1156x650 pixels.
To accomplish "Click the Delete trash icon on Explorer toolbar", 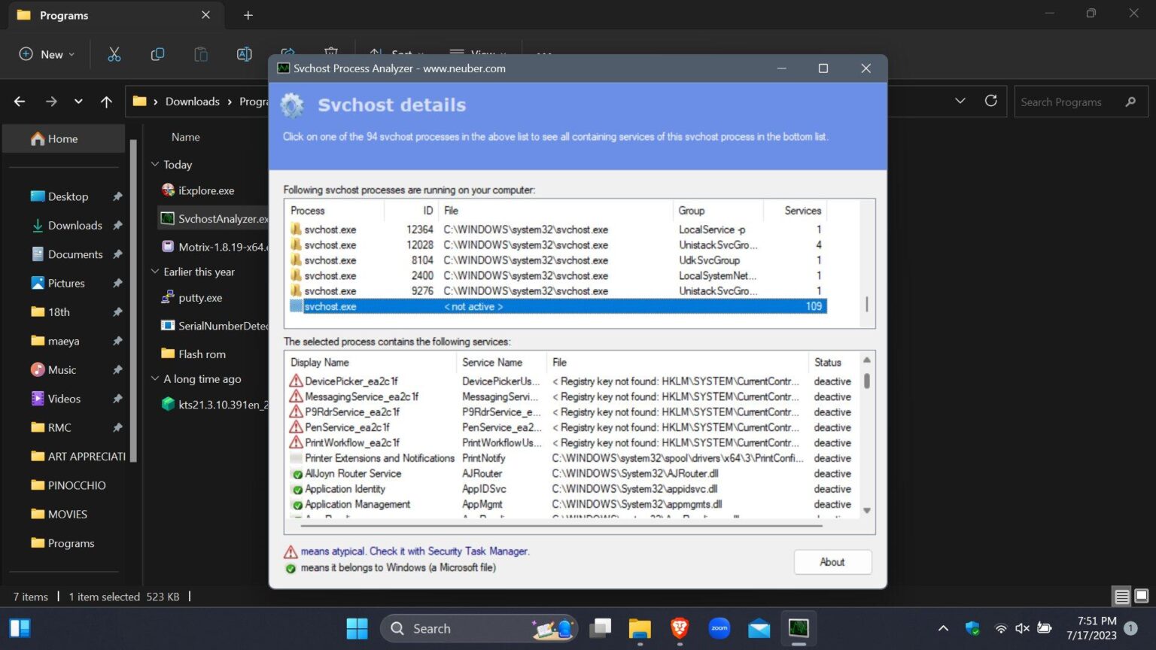I will point(330,53).
